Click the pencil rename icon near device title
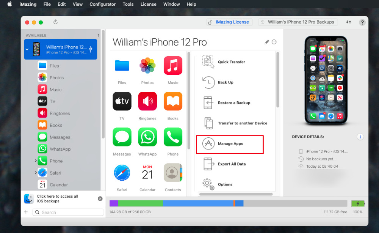Viewport: 379px width, 233px height. click(x=266, y=42)
